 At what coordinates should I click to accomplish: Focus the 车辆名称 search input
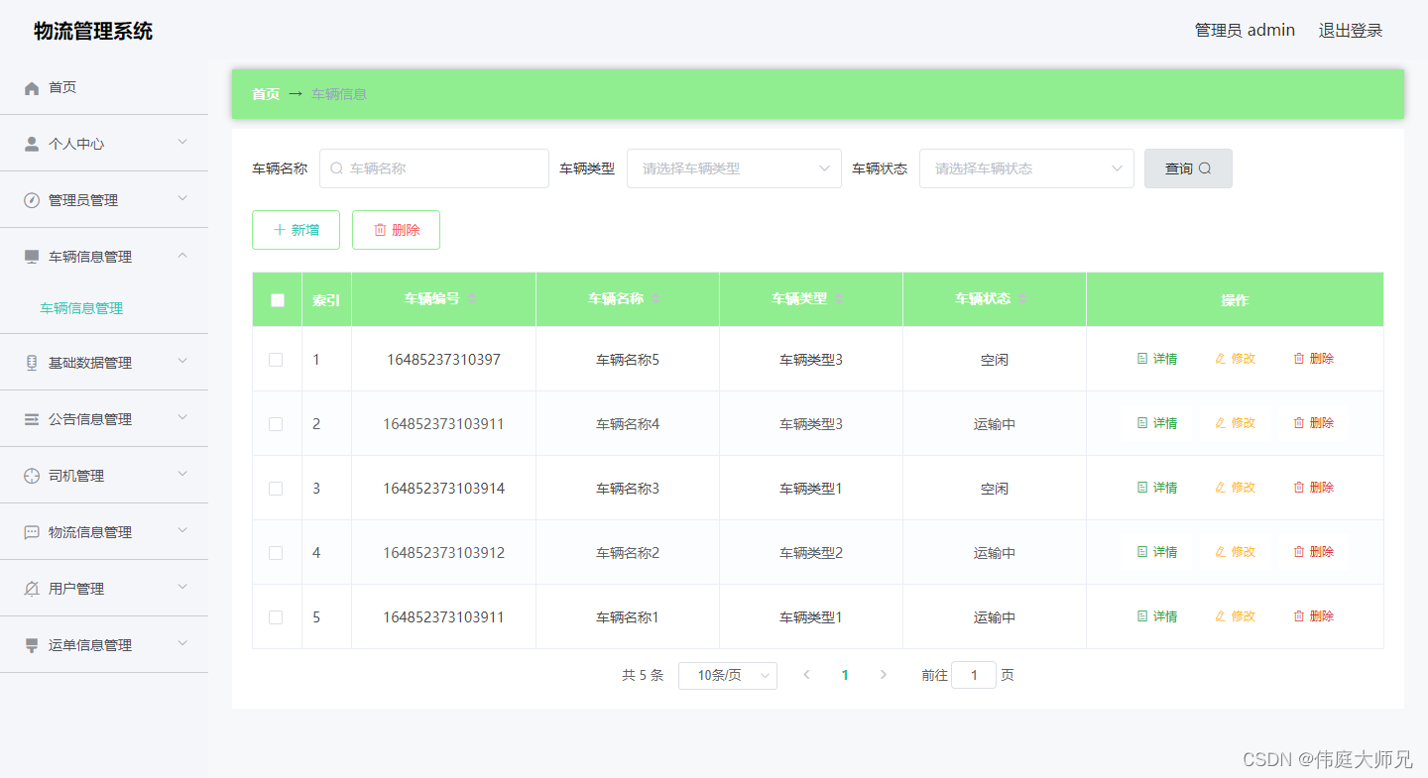click(434, 168)
